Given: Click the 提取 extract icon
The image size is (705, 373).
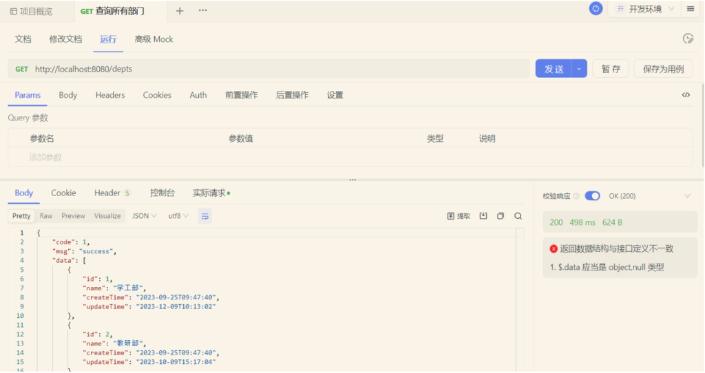Looking at the screenshot, I should [459, 216].
